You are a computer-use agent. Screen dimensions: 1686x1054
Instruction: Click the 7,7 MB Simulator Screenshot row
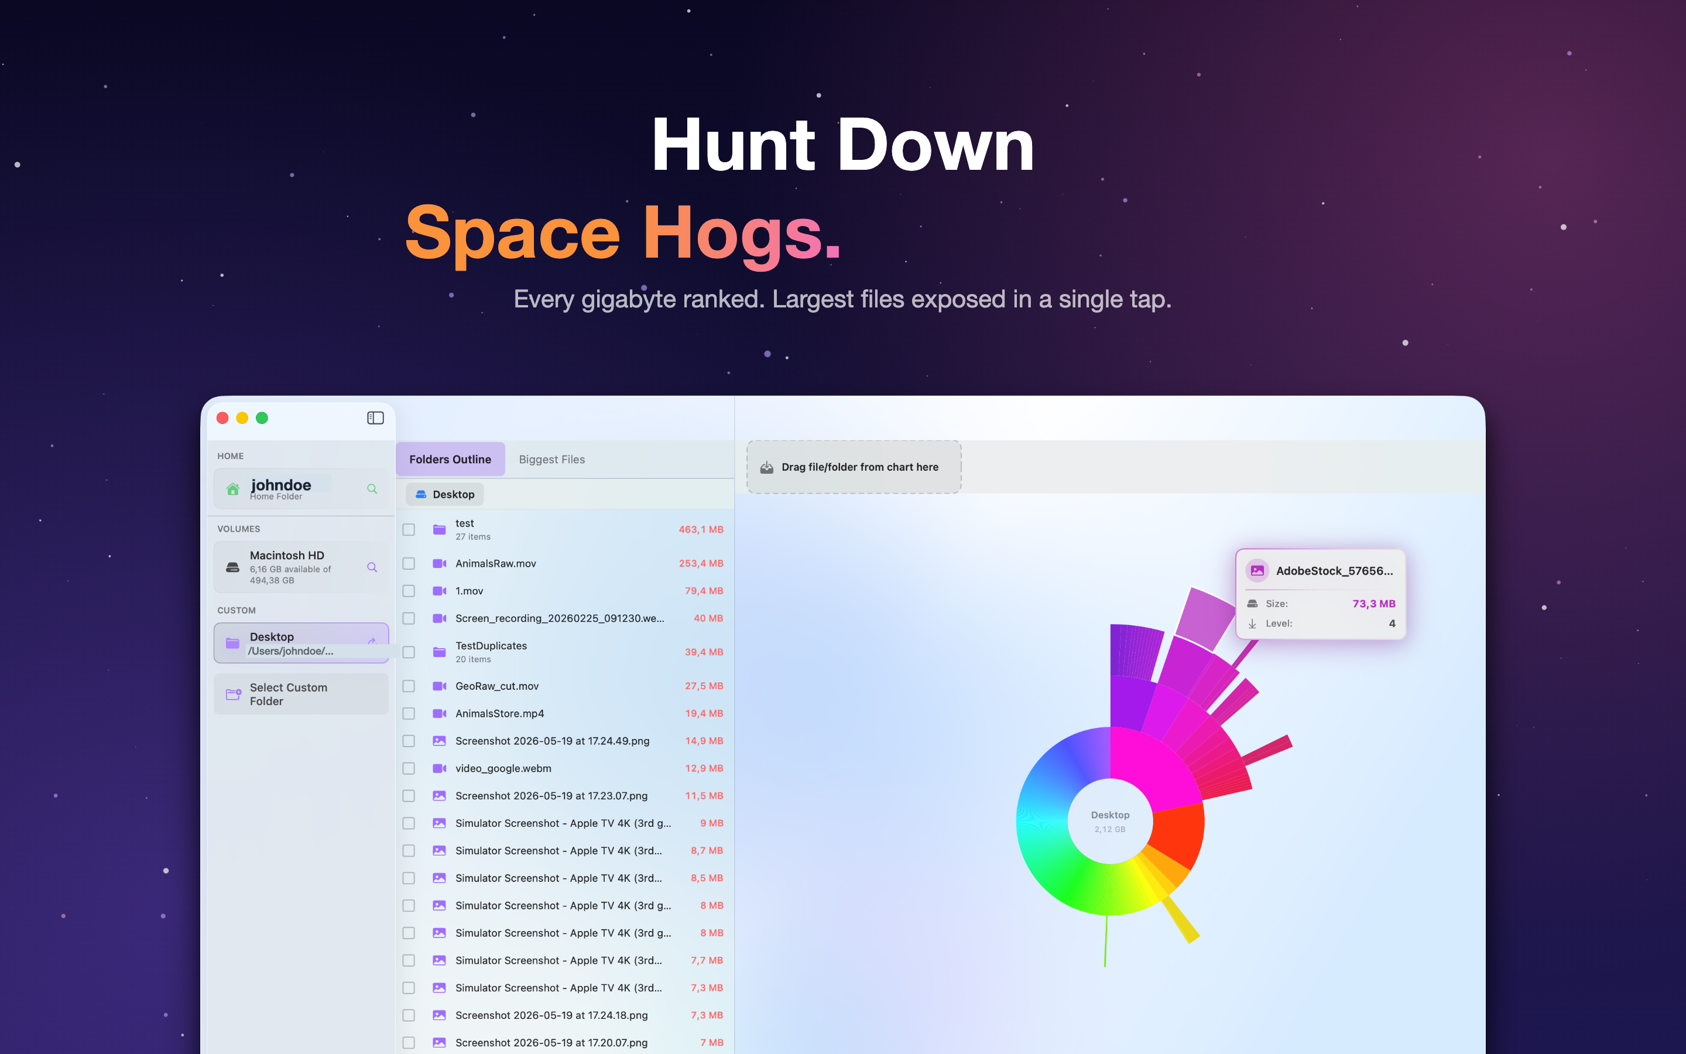point(565,960)
